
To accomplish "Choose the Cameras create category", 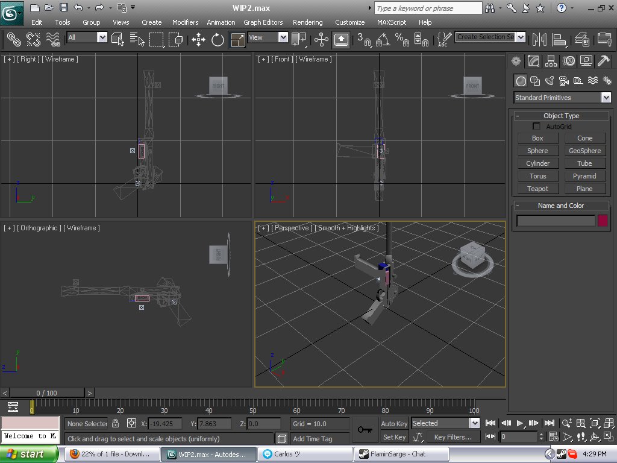I will click(563, 81).
